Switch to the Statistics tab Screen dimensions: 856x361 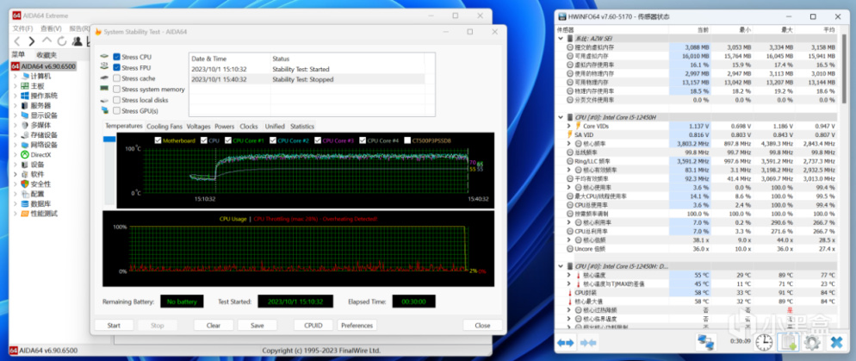tap(302, 126)
